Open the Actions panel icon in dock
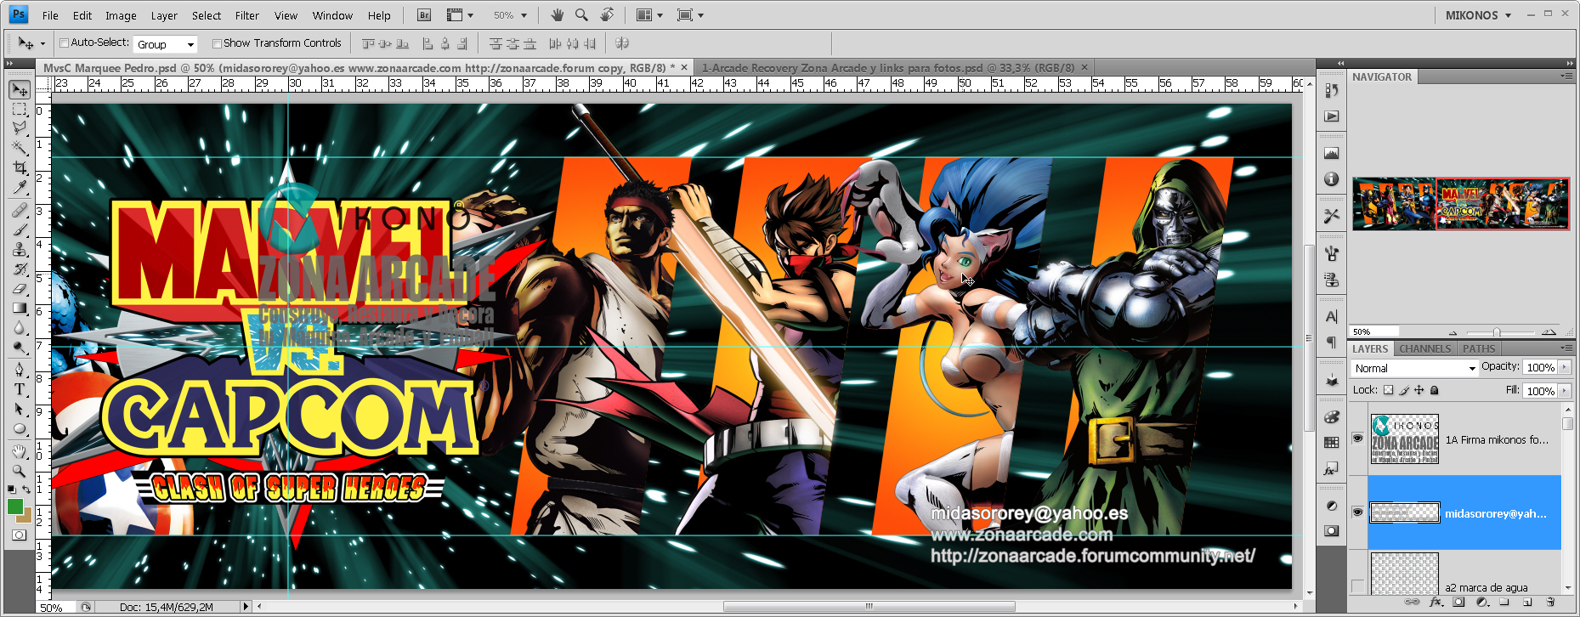 [x=1331, y=116]
